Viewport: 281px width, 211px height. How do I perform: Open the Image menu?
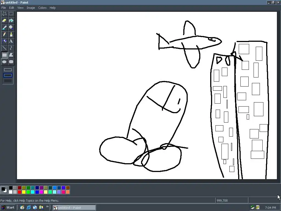[x=31, y=8]
